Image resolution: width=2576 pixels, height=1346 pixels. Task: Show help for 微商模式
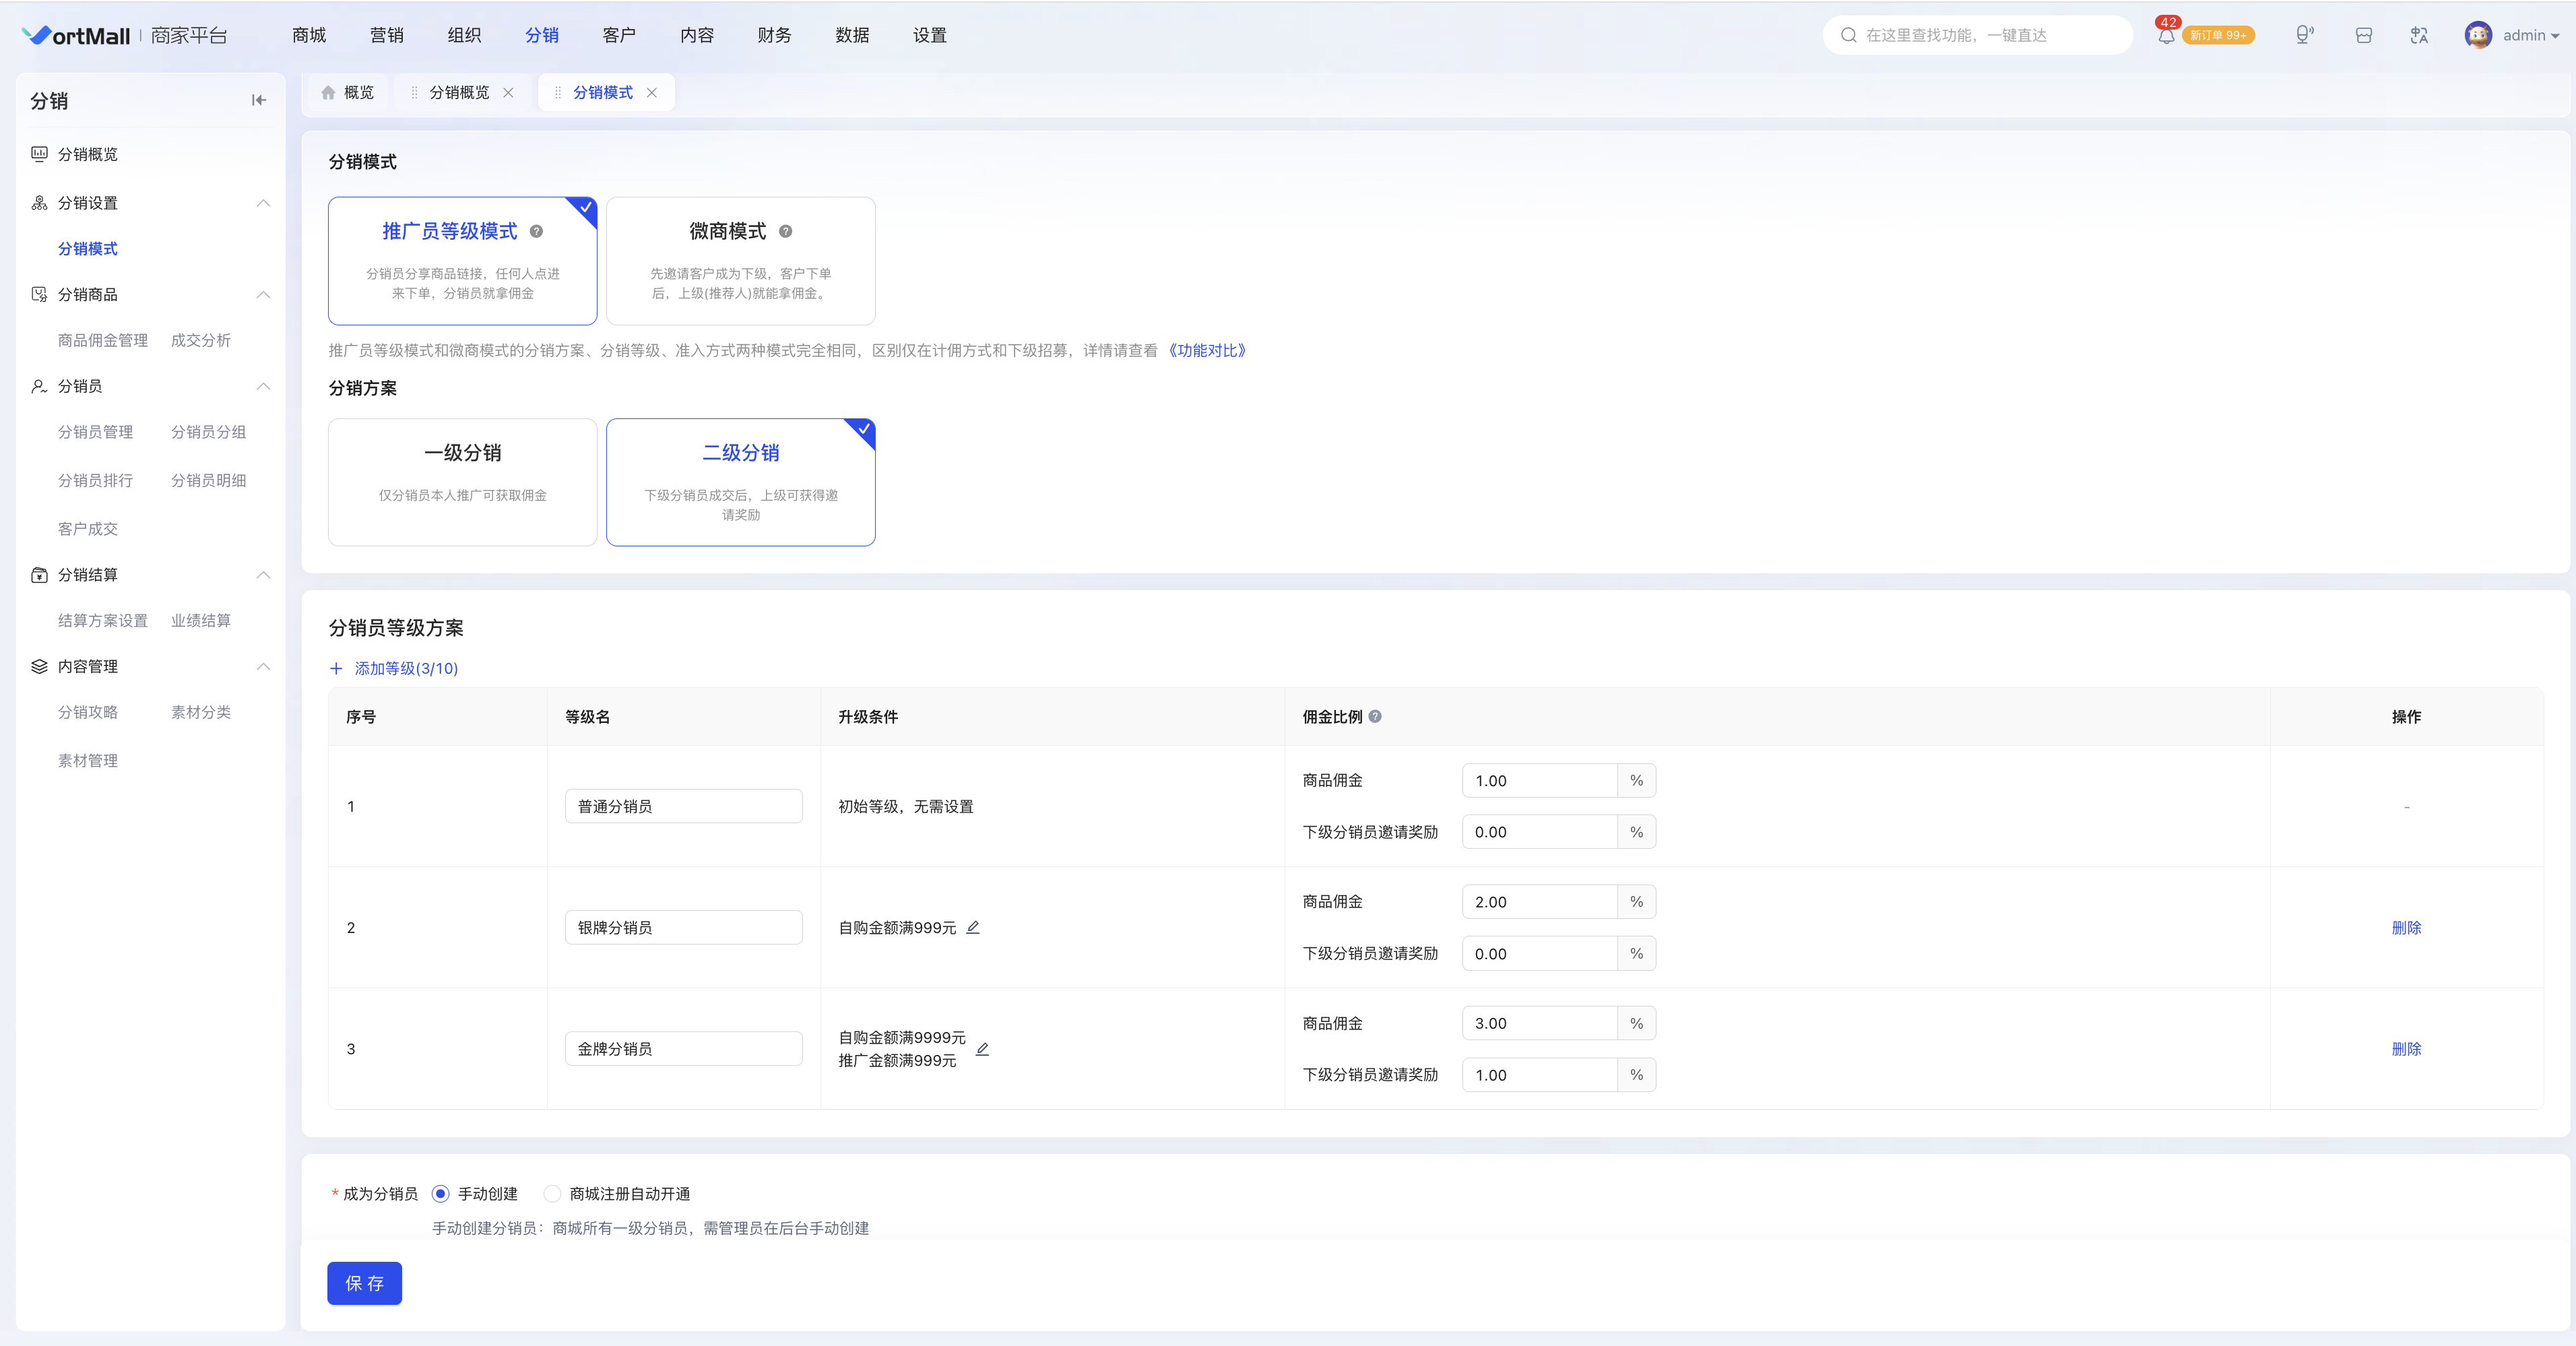[x=785, y=231]
